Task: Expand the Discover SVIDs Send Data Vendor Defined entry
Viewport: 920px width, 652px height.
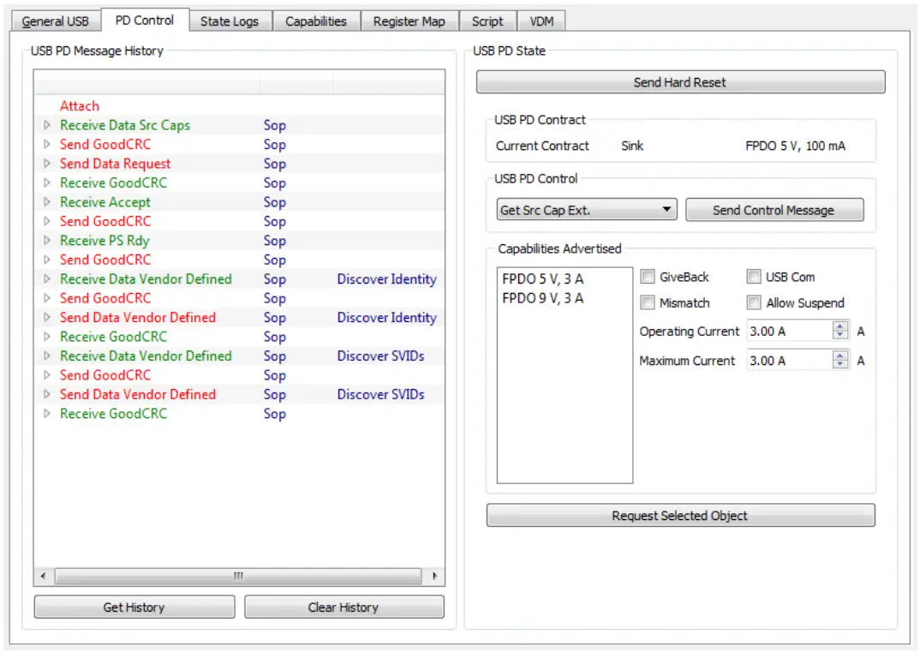Action: tap(48, 394)
